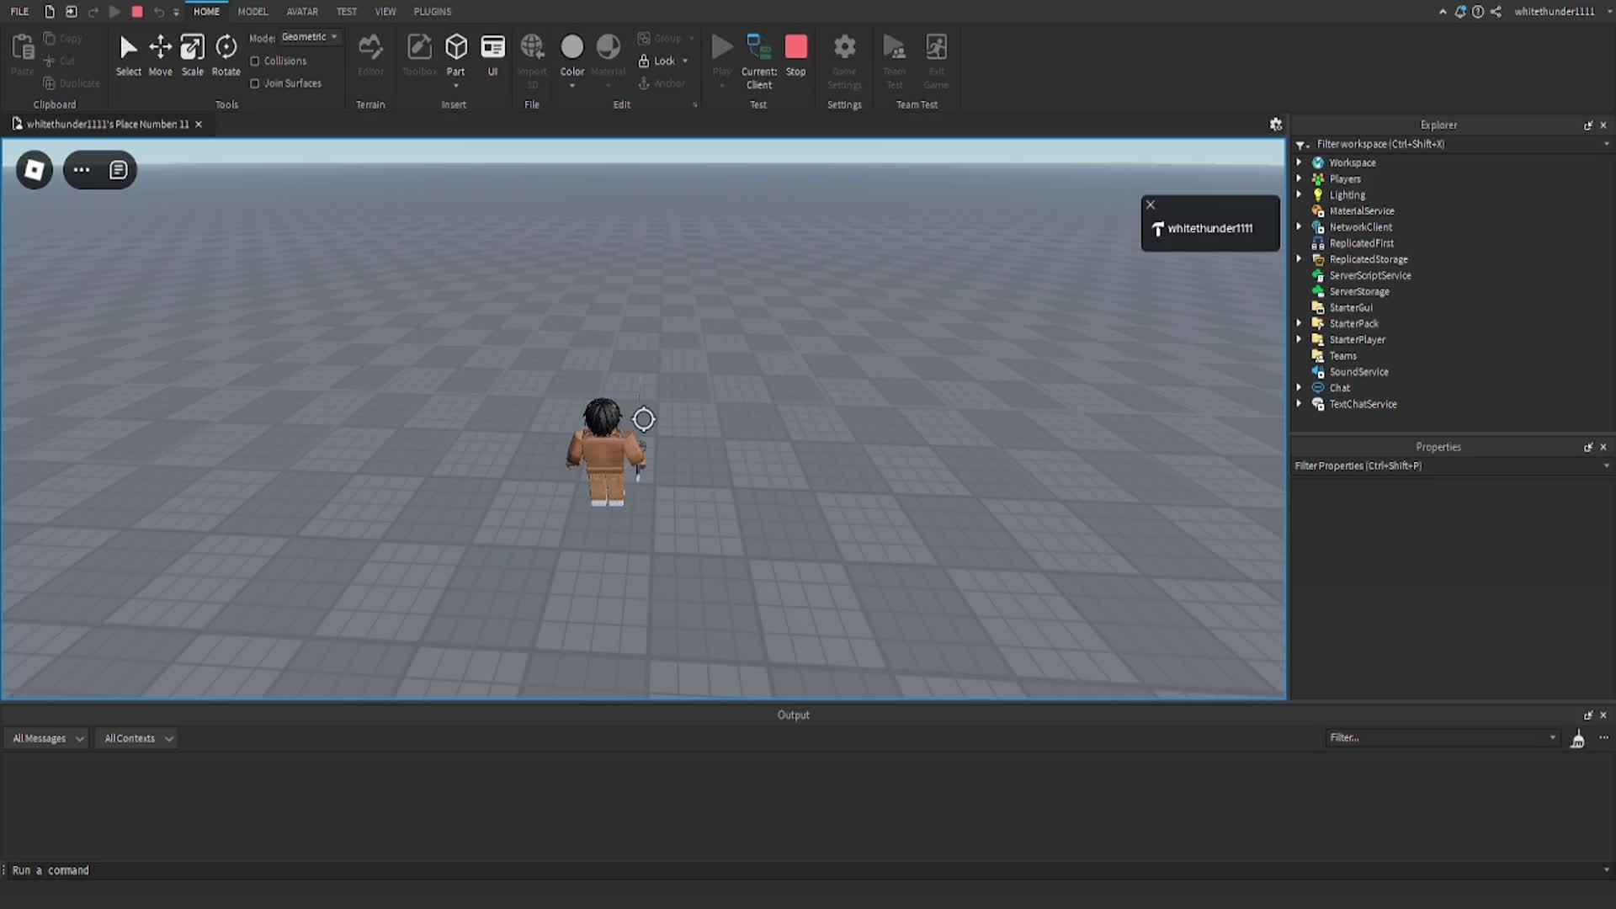Toggle Join Surfaces on
Image resolution: width=1616 pixels, height=909 pixels.
tap(255, 83)
